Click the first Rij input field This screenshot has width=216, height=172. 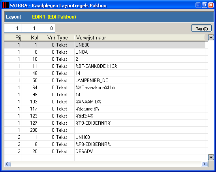click(x=13, y=28)
